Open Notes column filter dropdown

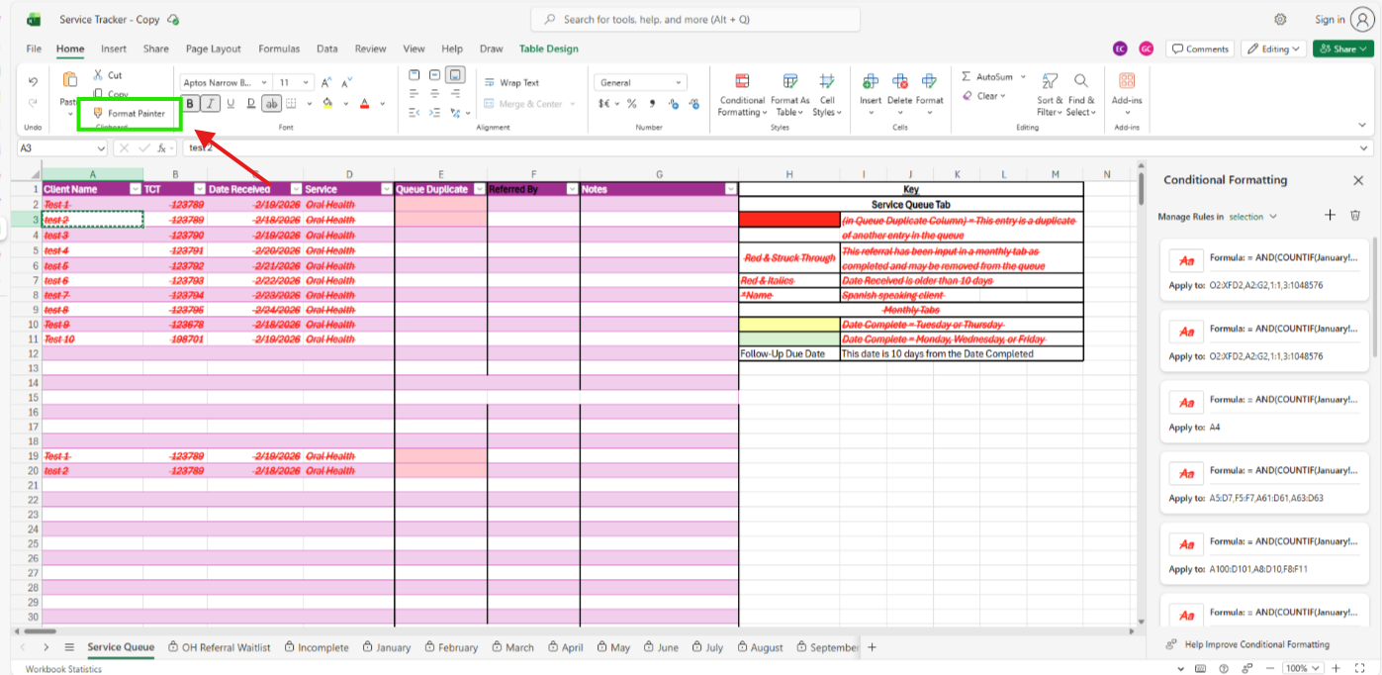(731, 189)
